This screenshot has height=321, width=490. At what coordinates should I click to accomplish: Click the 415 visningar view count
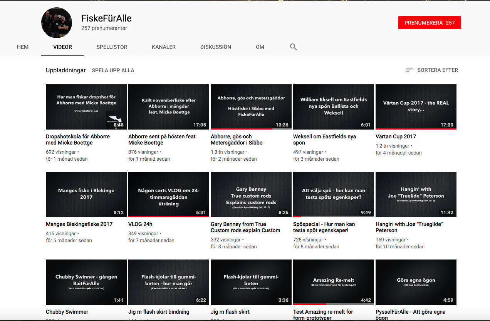[x=61, y=233]
